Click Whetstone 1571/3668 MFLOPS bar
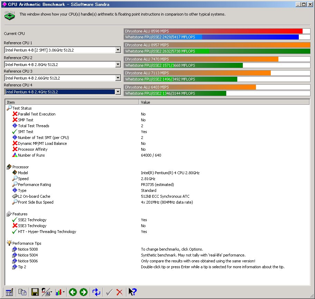 [x=217, y=65]
